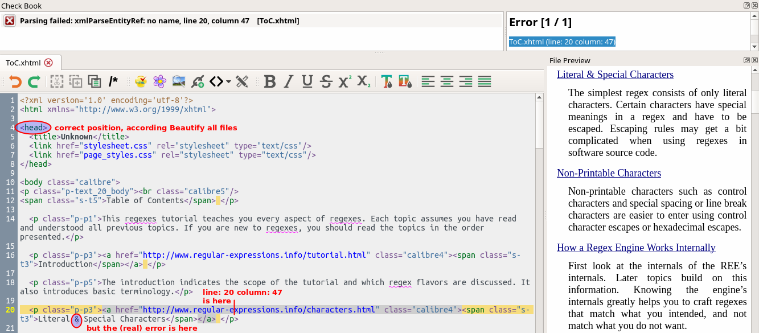Close the ToC.xhtml editor tab
This screenshot has width=759, height=333.
pyautogui.click(x=48, y=63)
